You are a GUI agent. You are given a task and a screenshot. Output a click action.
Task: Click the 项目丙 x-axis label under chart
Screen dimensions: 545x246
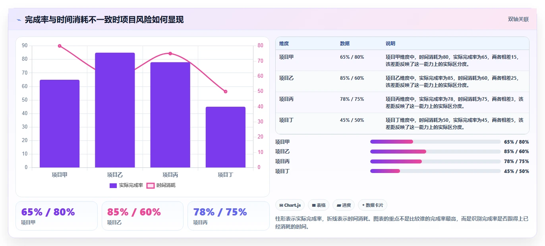(x=170, y=175)
